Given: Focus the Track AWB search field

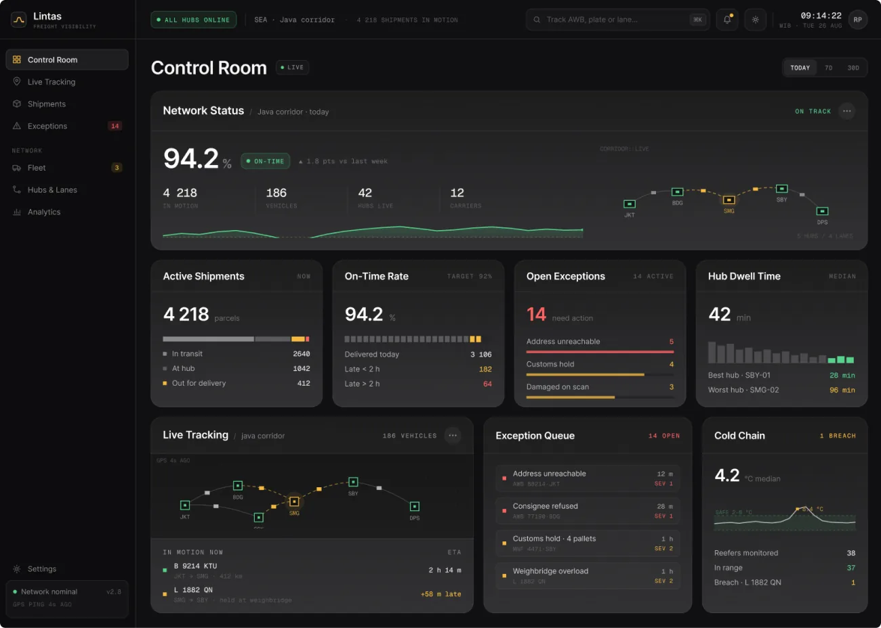Looking at the screenshot, I should tap(617, 20).
